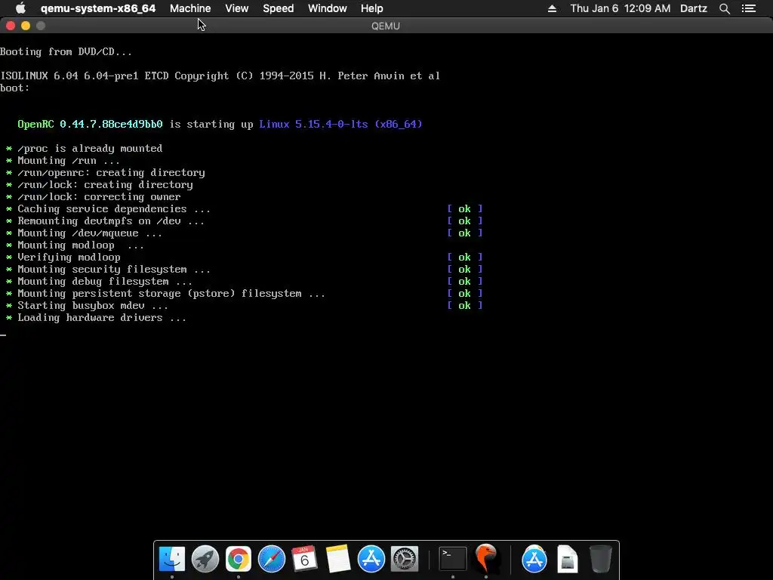Click 'Loading hardware drivers' line
Viewport: 773px width, 580px height.
tap(102, 318)
